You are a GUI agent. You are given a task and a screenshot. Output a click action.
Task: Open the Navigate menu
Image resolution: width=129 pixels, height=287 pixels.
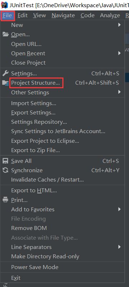tap(63, 15)
